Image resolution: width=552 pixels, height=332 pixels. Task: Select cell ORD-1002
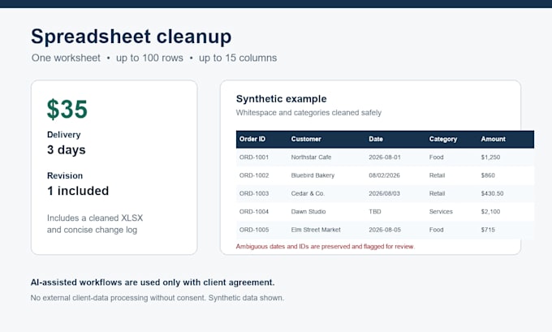(254, 175)
